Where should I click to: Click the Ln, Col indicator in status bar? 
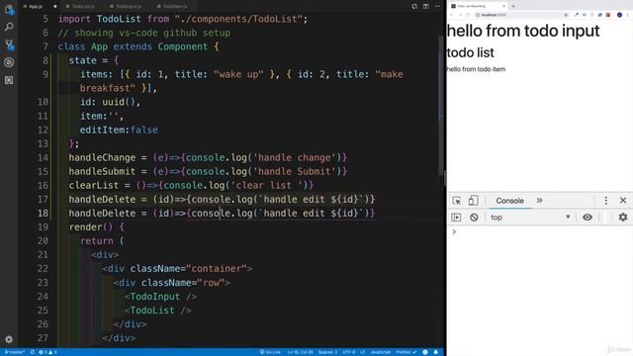coord(300,352)
